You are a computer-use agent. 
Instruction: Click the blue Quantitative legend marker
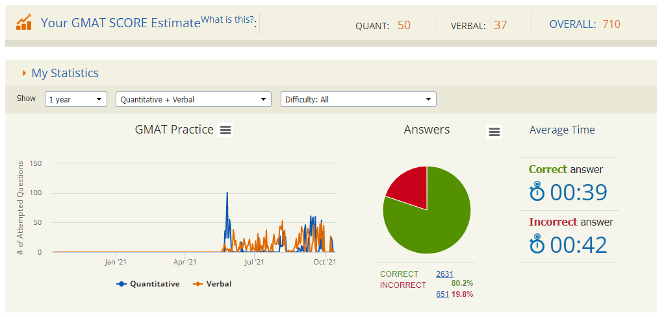(121, 284)
